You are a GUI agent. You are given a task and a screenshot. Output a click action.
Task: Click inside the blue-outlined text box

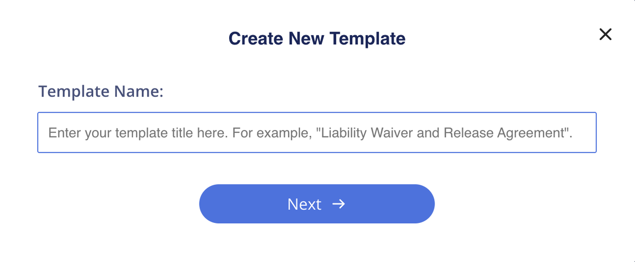tap(317, 132)
